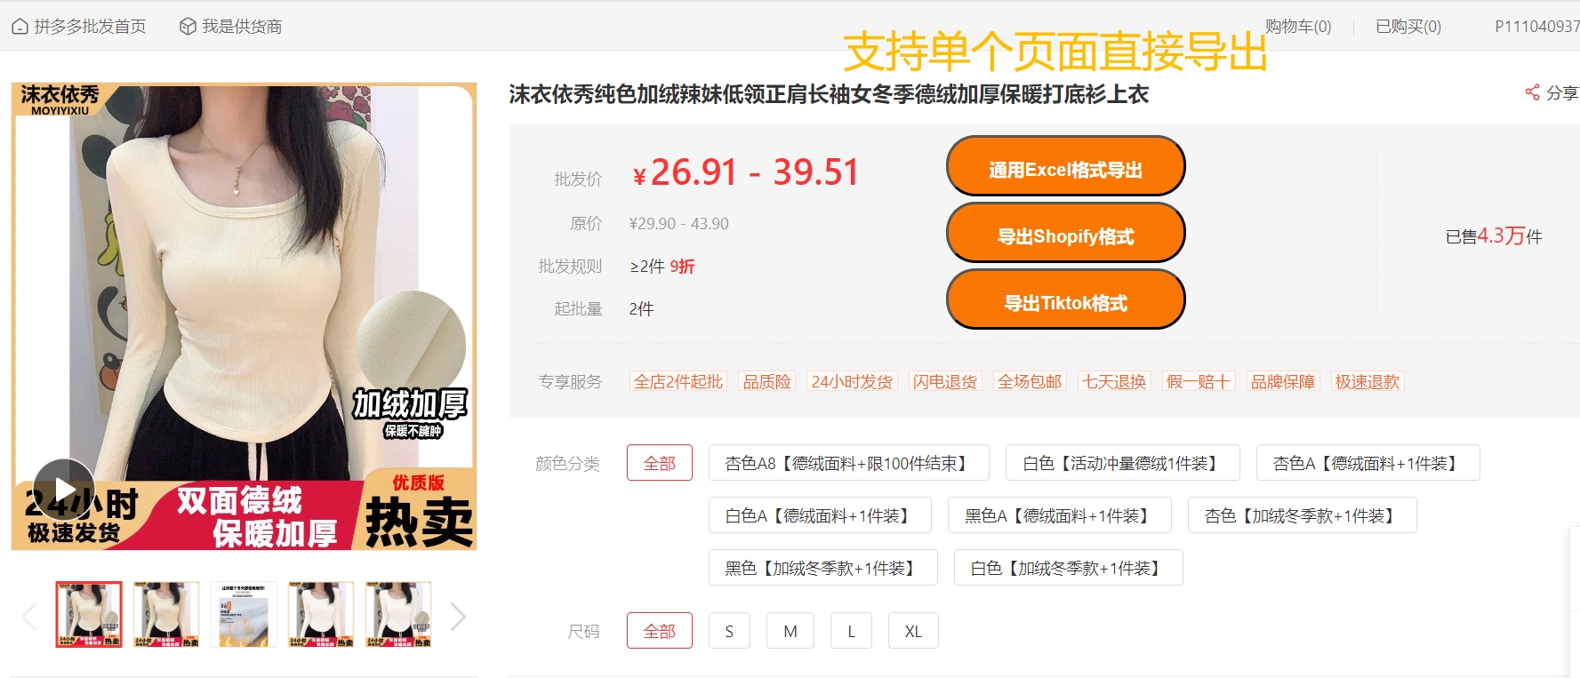Click the 七天退换 service tag
The height and width of the screenshot is (678, 1580).
pos(1114,382)
